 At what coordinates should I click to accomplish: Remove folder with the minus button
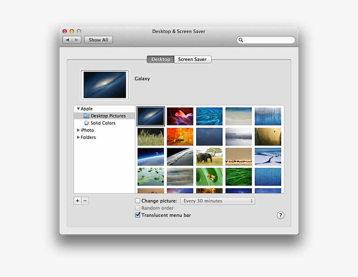85,201
